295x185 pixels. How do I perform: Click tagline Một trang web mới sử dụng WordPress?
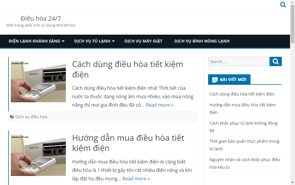(x=41, y=25)
